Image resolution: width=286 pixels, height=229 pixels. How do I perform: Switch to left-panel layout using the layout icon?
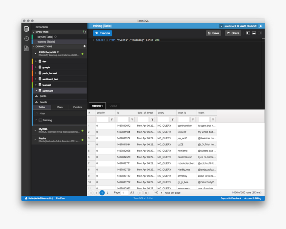248,33
